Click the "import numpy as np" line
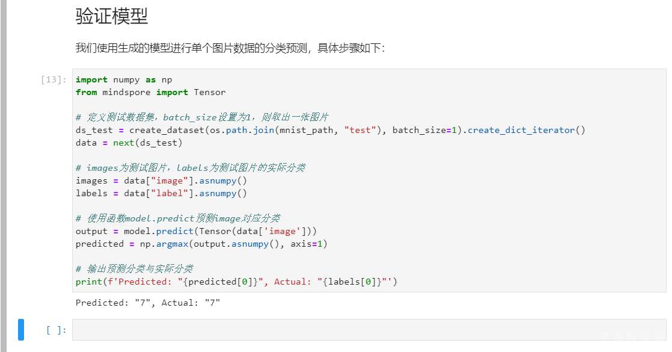This screenshot has height=352, width=672. pos(124,79)
